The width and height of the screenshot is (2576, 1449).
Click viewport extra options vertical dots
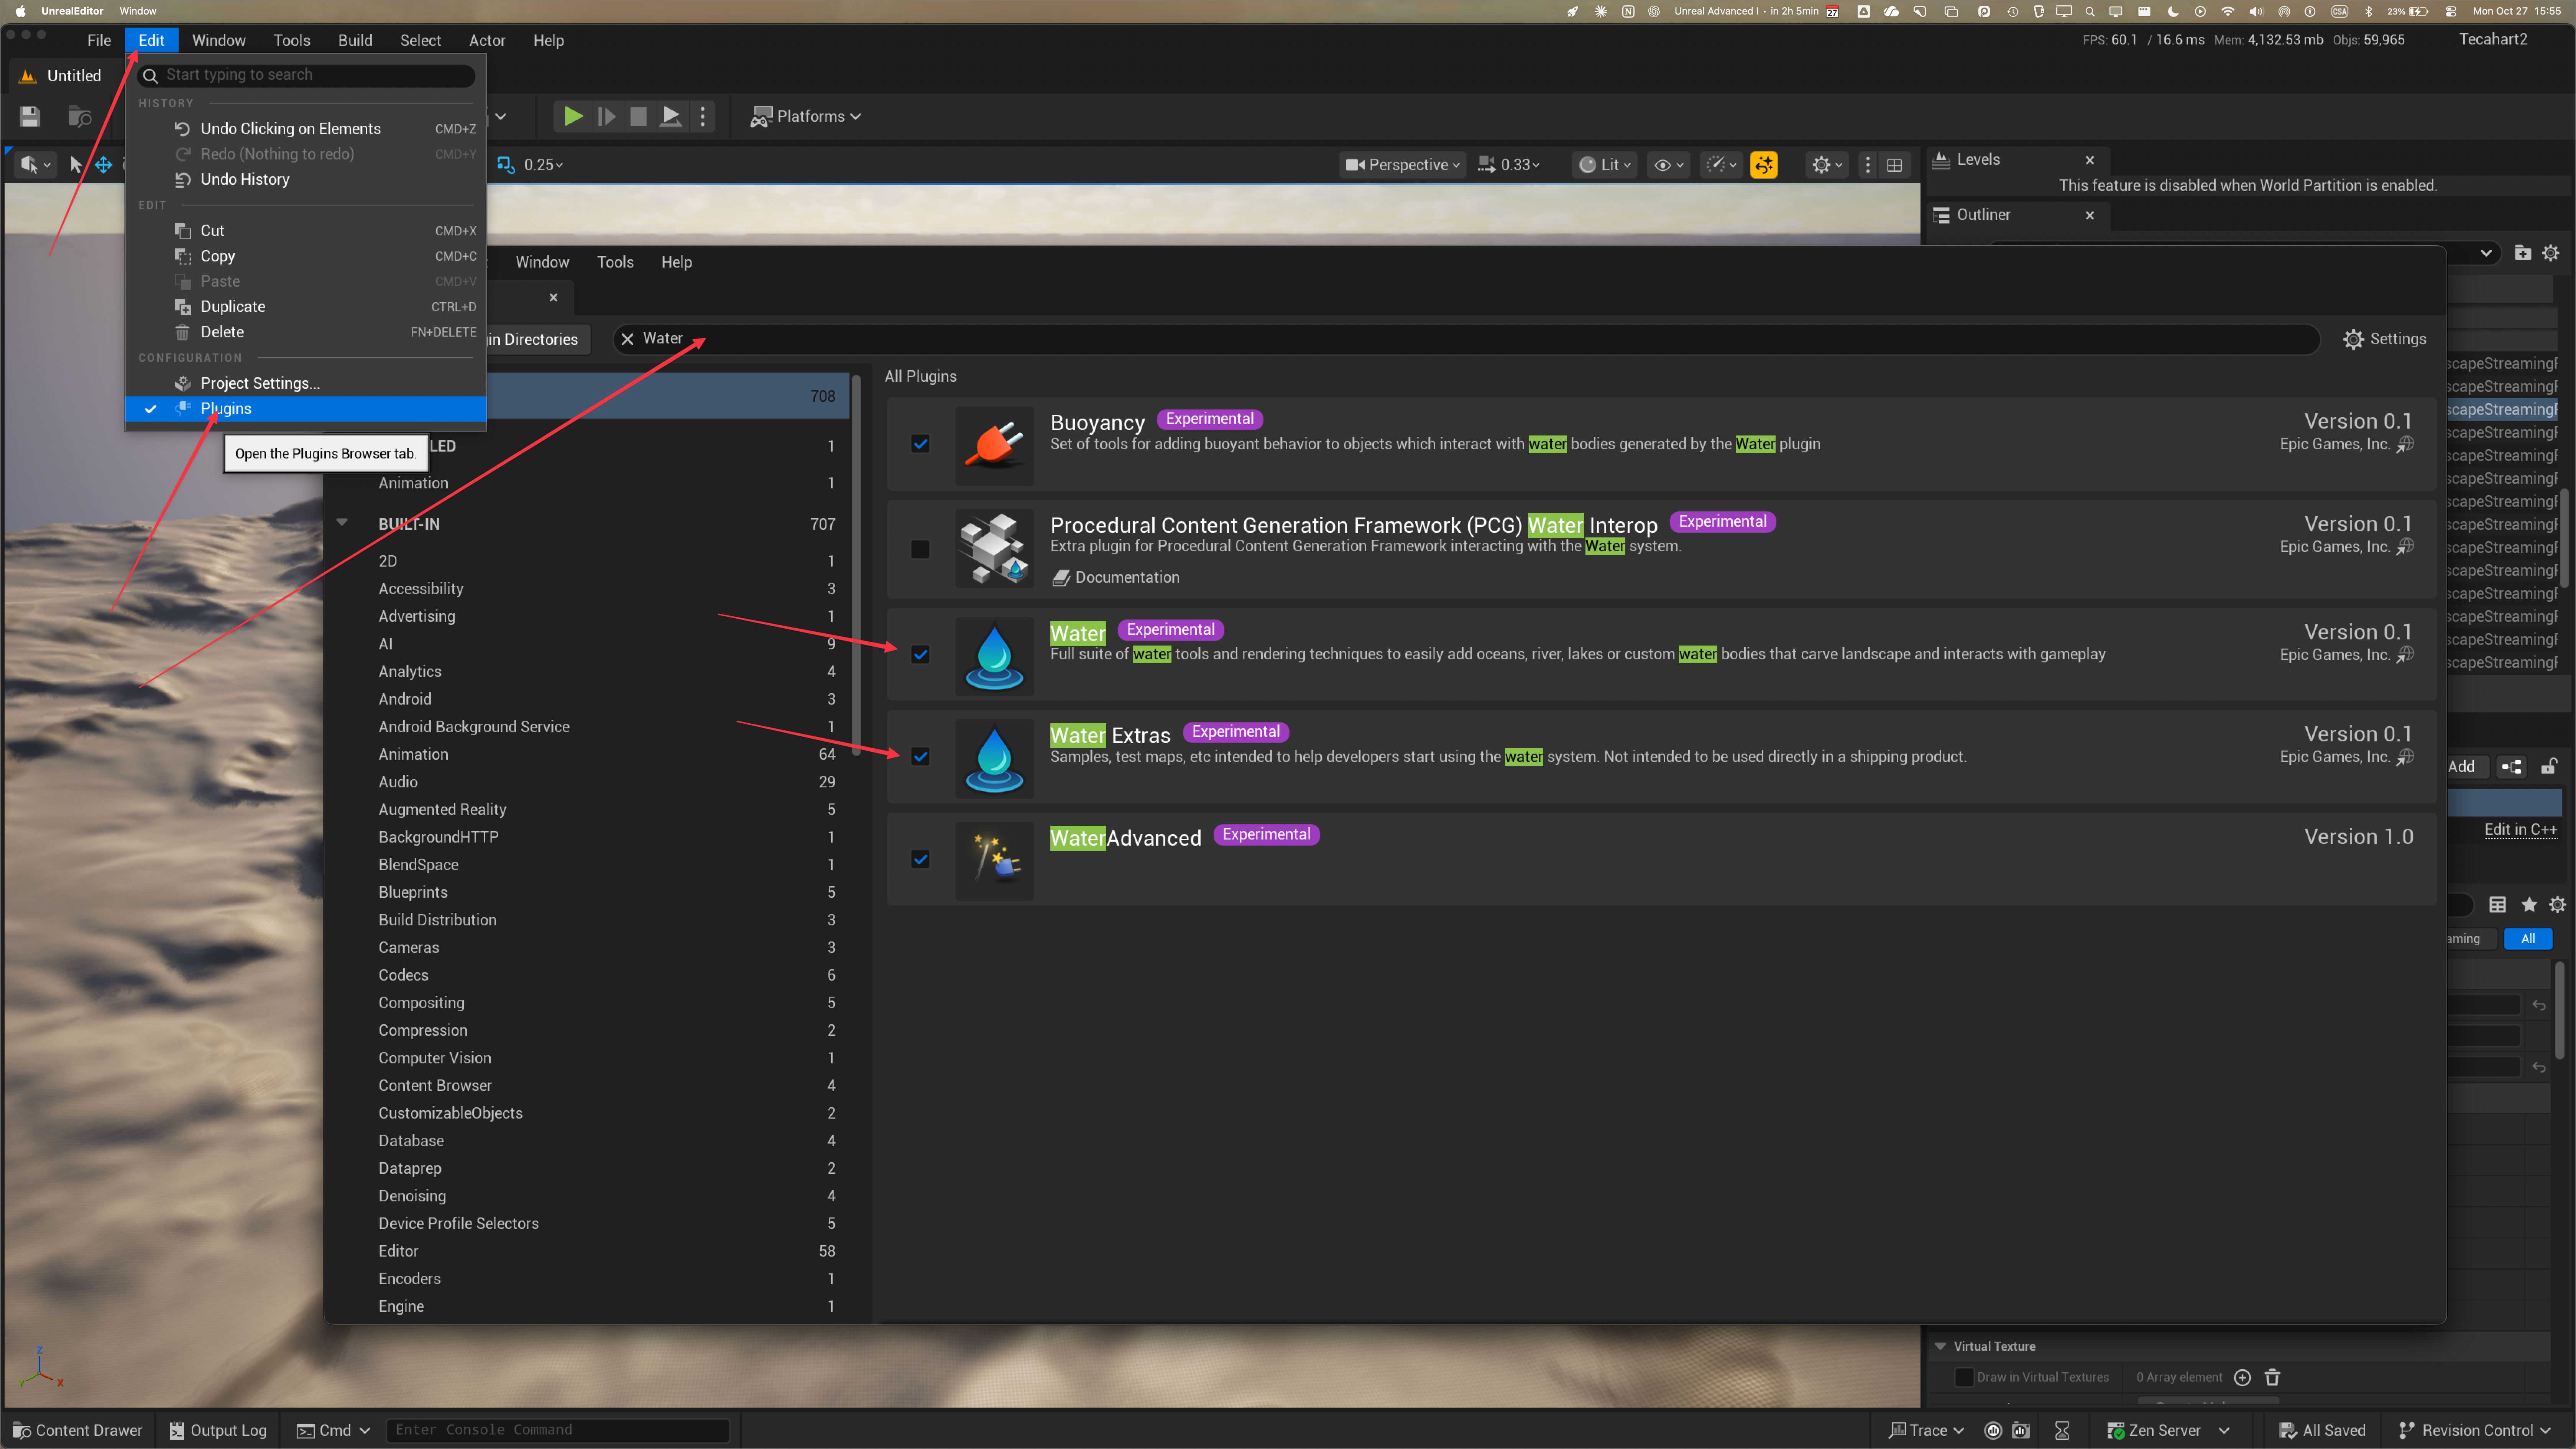[x=1867, y=165]
